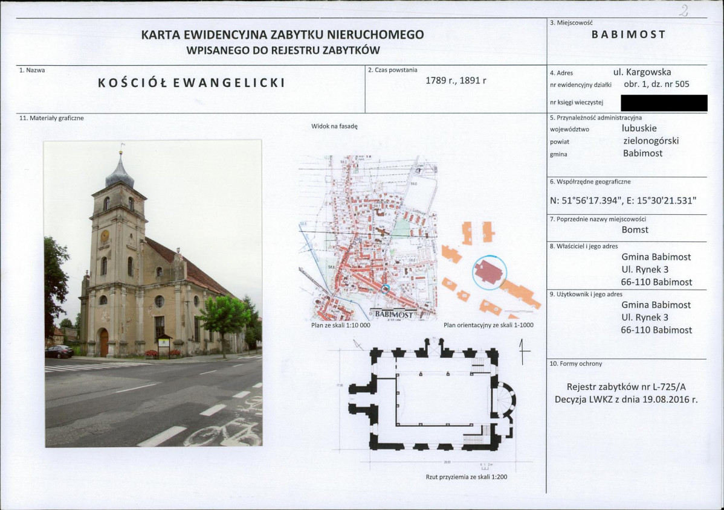
Task: Click the blue circle marker on town map
Action: [386, 288]
